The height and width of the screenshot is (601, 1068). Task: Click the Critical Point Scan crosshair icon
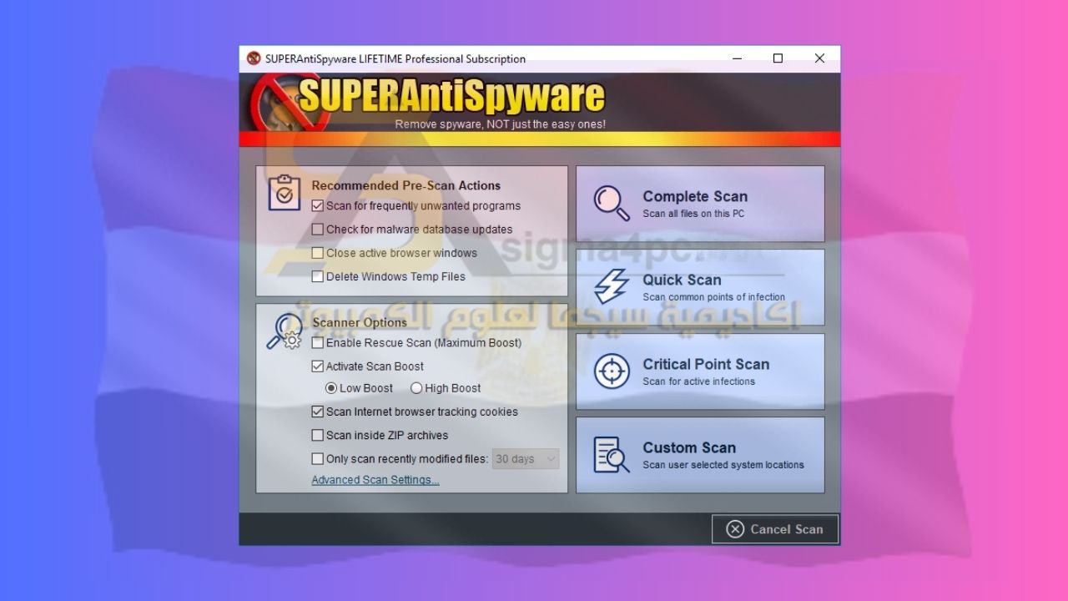click(611, 371)
